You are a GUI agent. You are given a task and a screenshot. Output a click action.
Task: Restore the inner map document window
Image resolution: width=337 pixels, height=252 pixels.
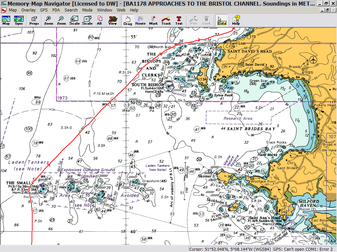pyautogui.click(x=327, y=10)
